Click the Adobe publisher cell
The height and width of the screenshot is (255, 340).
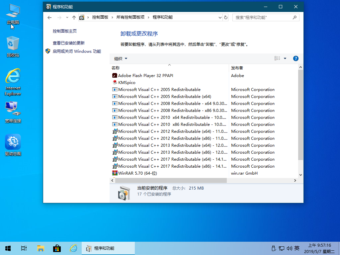[237, 75]
